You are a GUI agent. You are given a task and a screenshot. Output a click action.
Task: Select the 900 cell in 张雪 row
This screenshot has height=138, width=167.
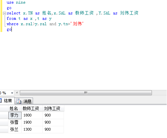53,123
